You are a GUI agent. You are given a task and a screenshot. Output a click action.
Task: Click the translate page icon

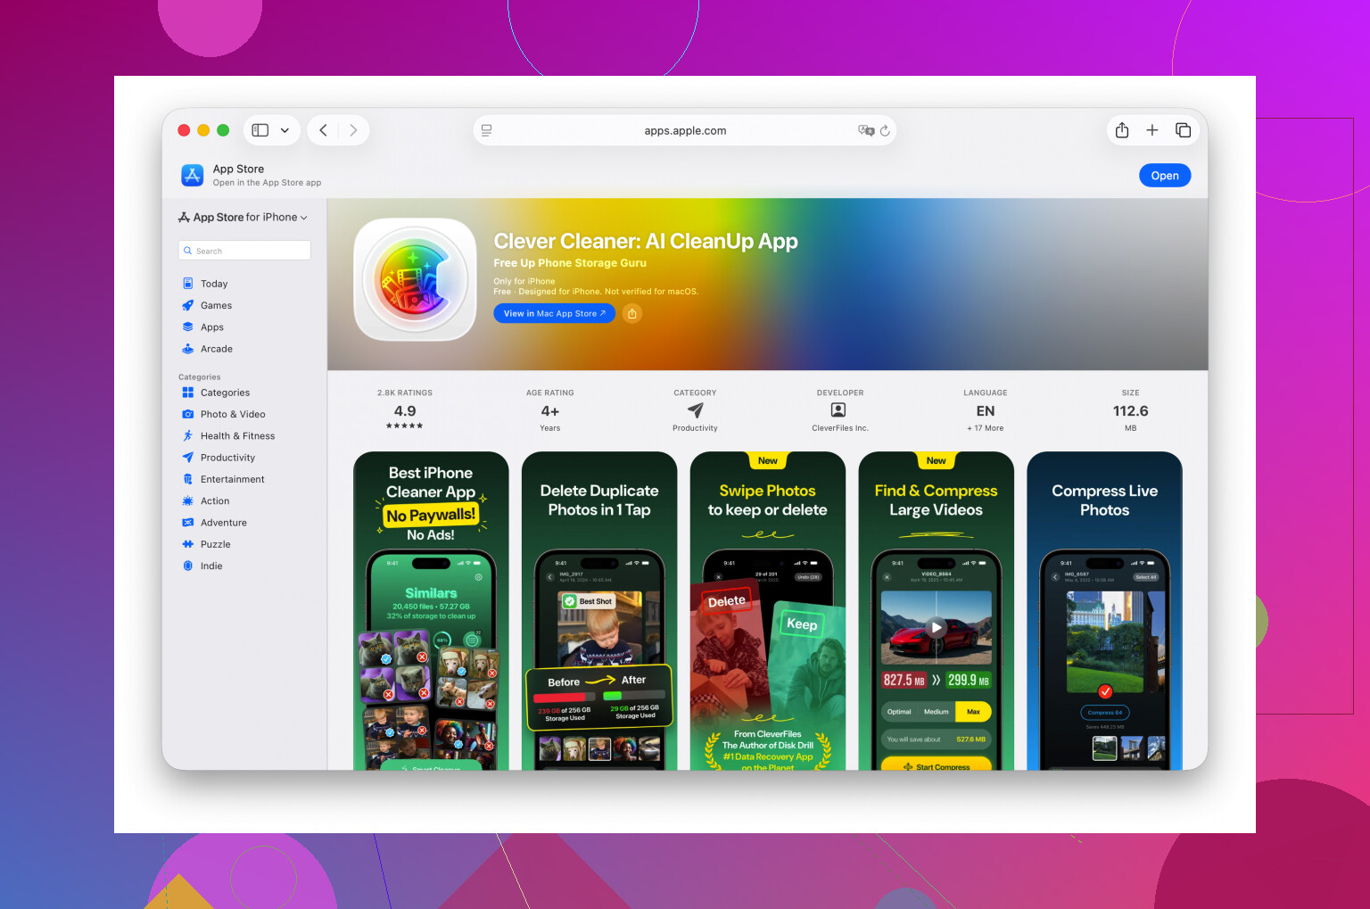(x=865, y=130)
